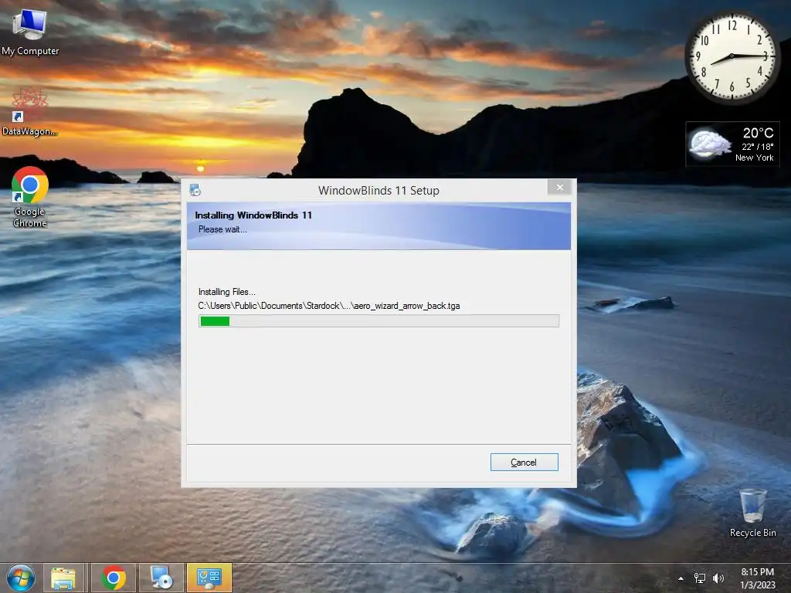Click the aero_wizard_arrow_back.tga file path text
Image resolution: width=791 pixels, height=593 pixels.
pyautogui.click(x=329, y=306)
